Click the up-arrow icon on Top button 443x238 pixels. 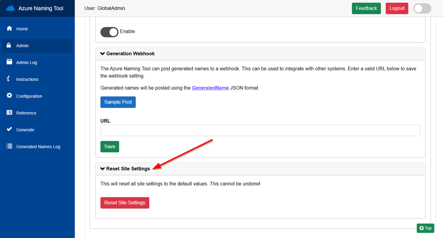pyautogui.click(x=422, y=228)
